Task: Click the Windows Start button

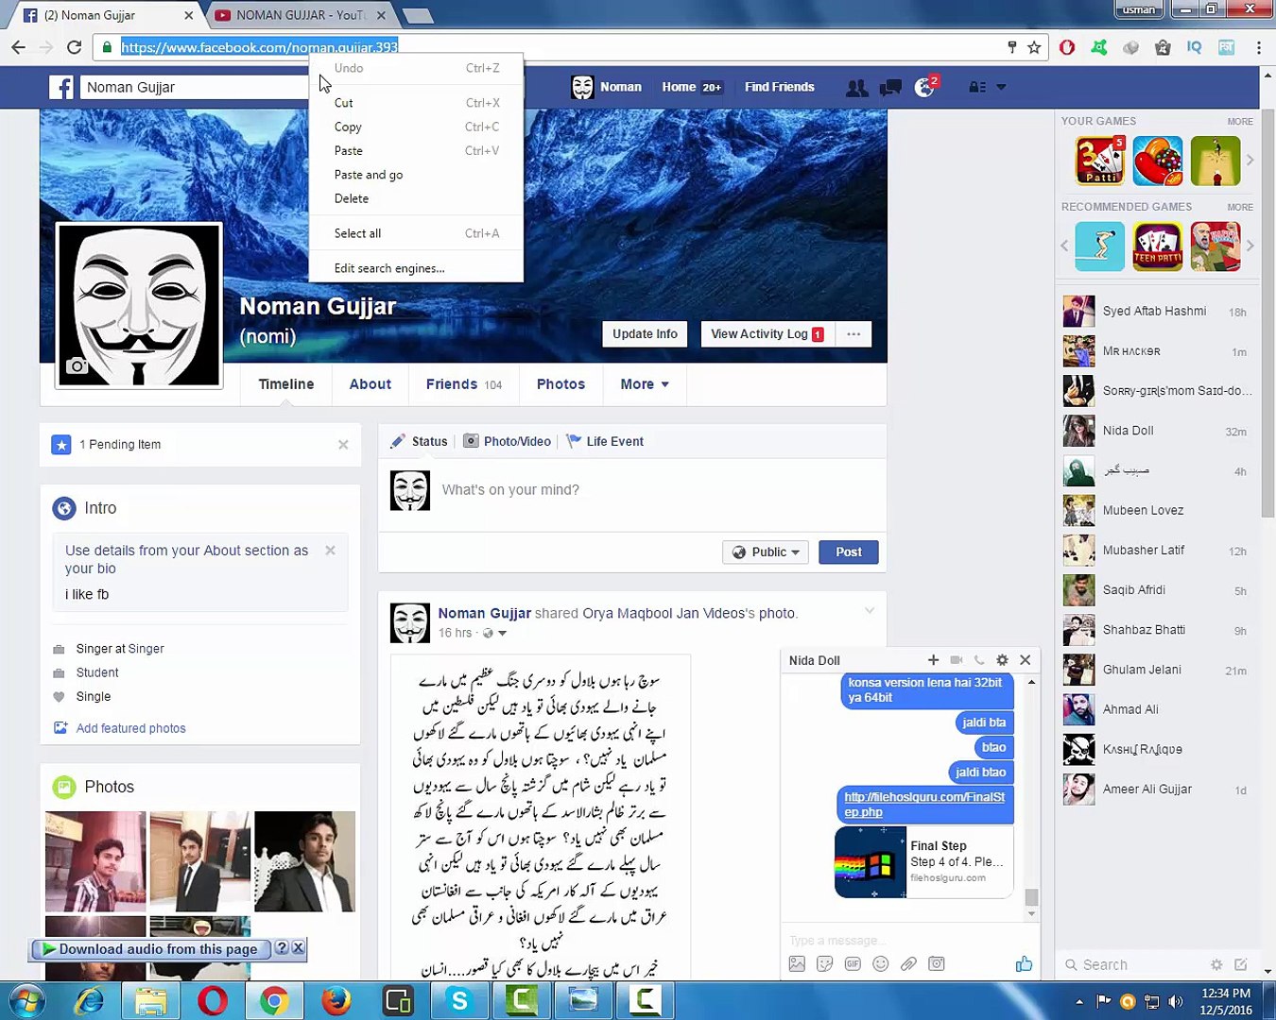Action: click(26, 1000)
